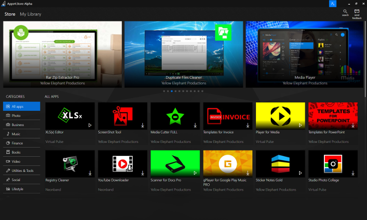The width and height of the screenshot is (367, 220).
Task: Open the user account button
Action: (x=333, y=4)
